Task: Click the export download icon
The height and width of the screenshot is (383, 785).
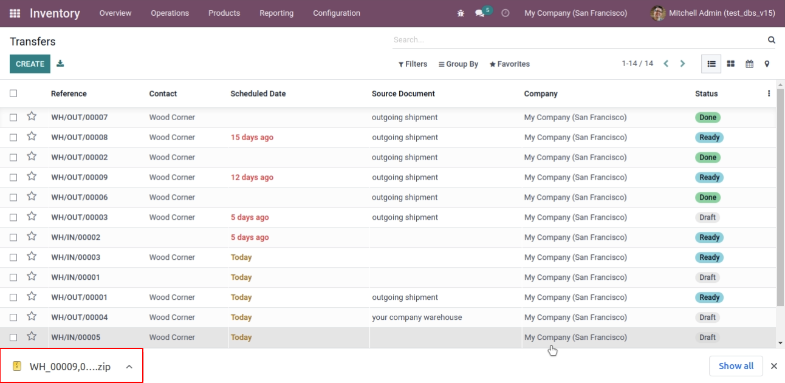Action: pyautogui.click(x=60, y=63)
